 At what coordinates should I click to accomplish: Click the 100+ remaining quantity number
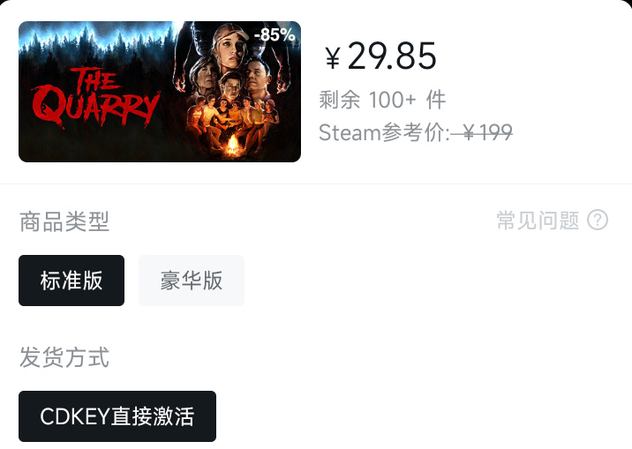click(393, 100)
